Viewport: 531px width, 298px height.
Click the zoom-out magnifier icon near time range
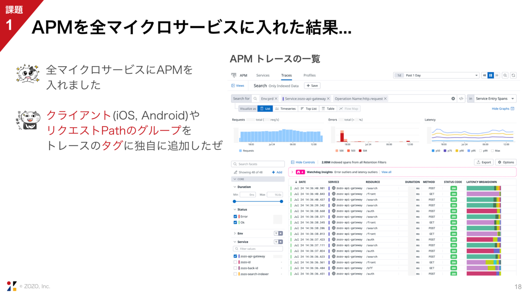505,75
